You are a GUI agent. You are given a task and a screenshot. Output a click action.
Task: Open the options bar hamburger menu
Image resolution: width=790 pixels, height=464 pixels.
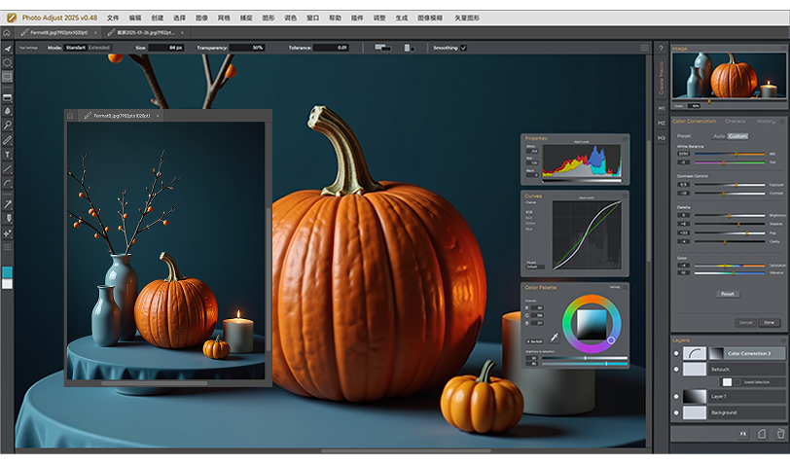pos(644,47)
